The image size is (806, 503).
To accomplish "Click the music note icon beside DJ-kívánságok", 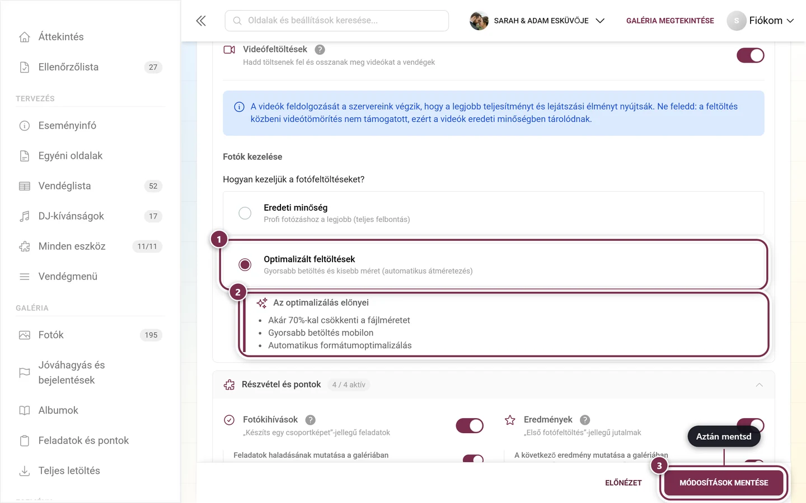I will [25, 216].
